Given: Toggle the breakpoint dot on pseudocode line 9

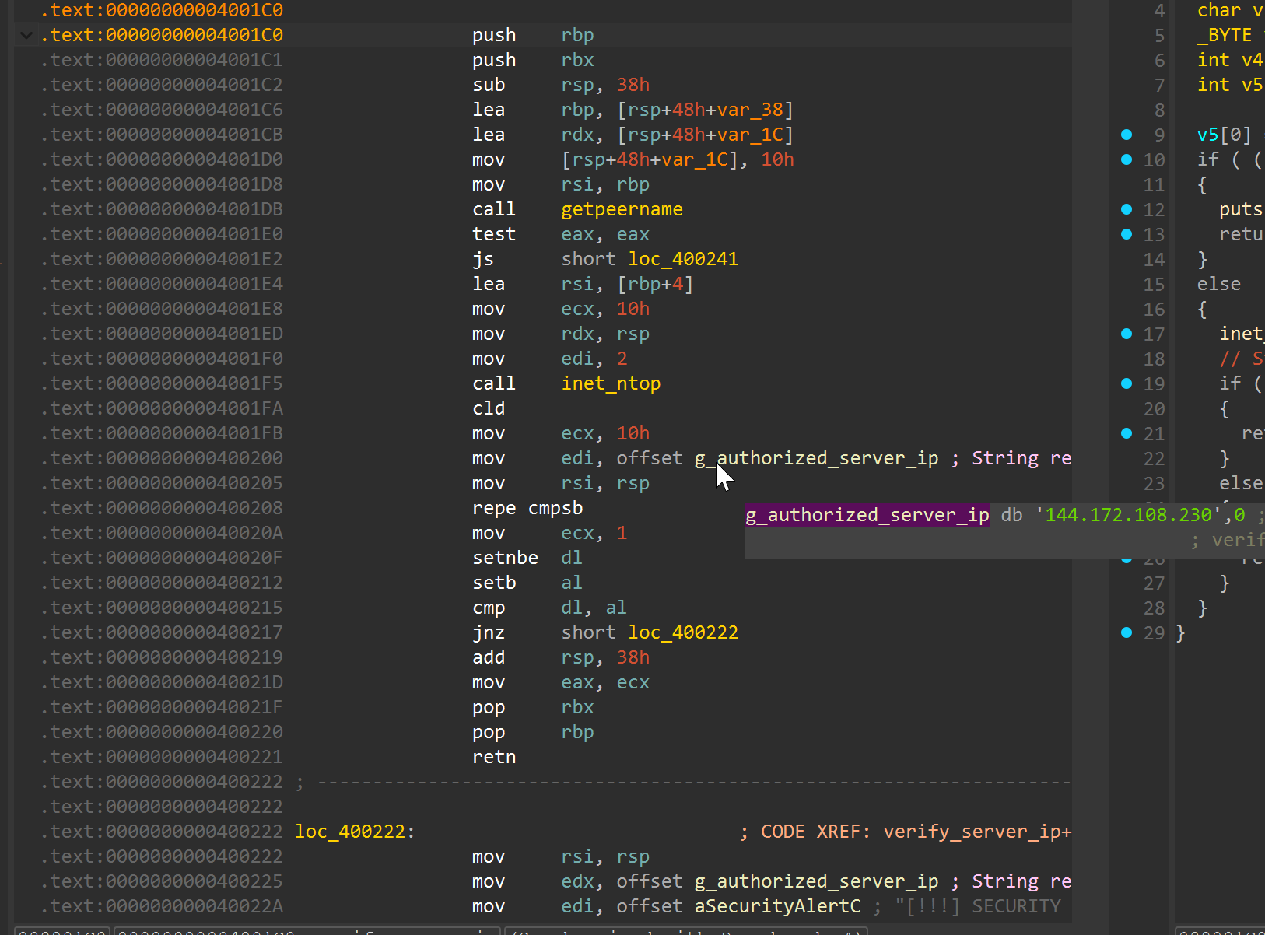Looking at the screenshot, I should (1126, 134).
